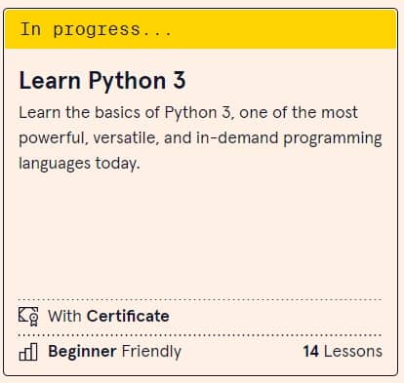404x383 pixels.
Task: Open the Learn Python 3 course title
Action: coord(102,81)
